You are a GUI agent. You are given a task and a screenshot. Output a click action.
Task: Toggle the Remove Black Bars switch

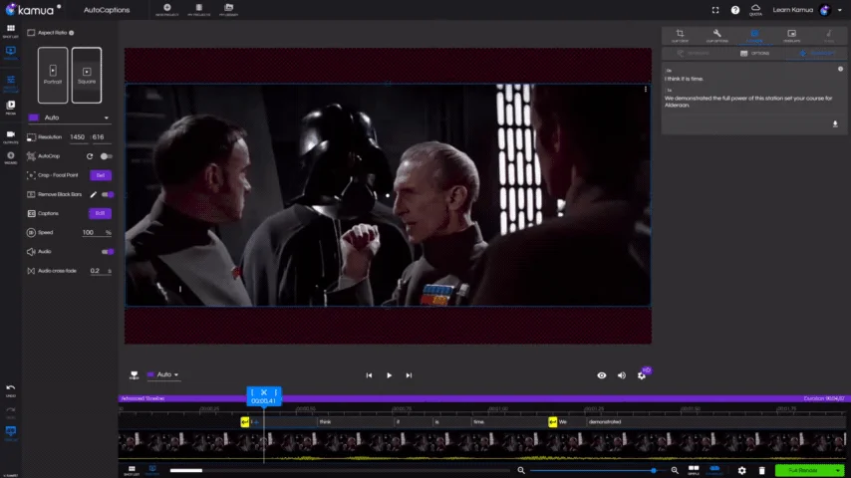(x=108, y=194)
